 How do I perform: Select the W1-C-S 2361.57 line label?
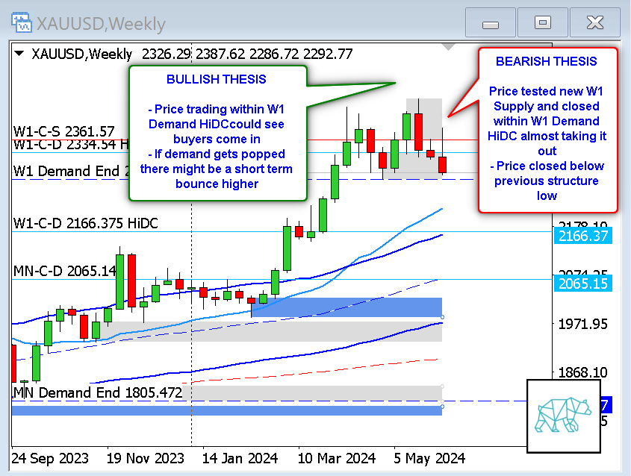pyautogui.click(x=64, y=131)
